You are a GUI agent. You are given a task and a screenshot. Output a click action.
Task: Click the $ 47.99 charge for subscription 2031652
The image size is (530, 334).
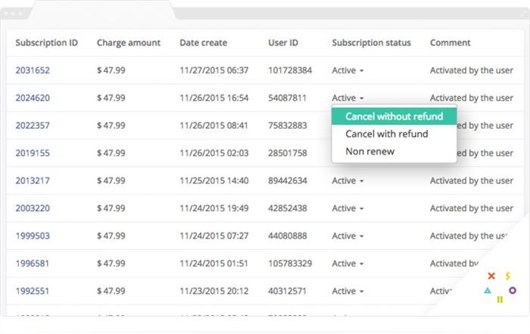click(x=111, y=70)
